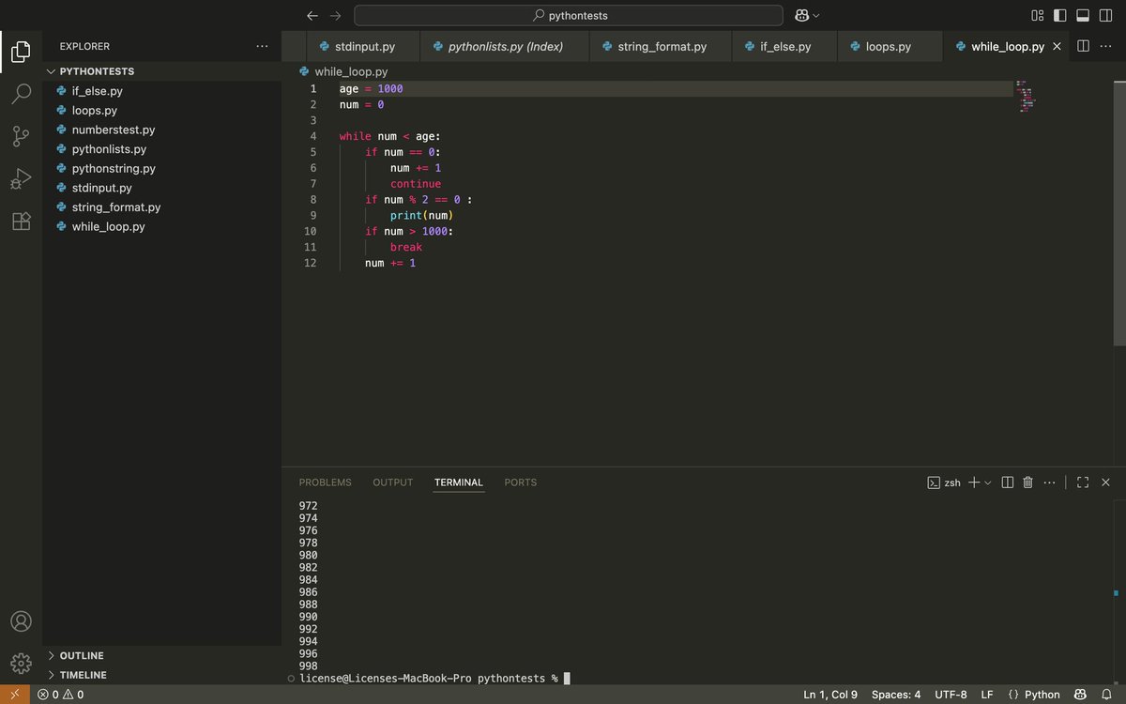1126x704 pixels.
Task: Click line number 8 in the gutter
Action: pyautogui.click(x=312, y=199)
